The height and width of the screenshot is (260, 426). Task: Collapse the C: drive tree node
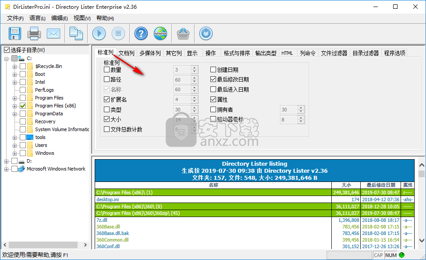tap(7, 58)
